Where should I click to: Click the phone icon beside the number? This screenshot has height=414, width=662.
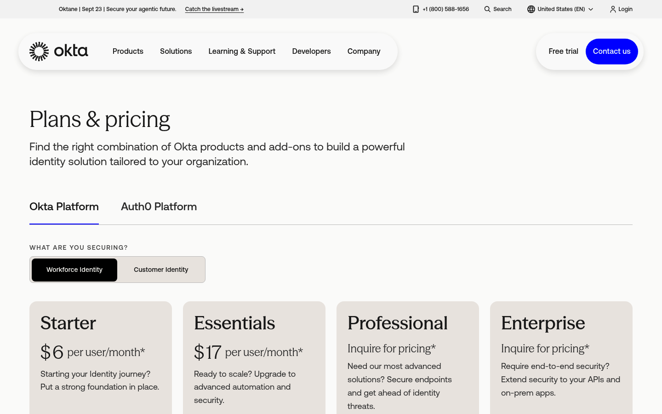coord(416,9)
